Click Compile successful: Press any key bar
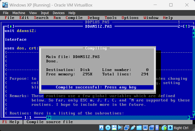Screen dimensions: 195x131 pos(97,87)
